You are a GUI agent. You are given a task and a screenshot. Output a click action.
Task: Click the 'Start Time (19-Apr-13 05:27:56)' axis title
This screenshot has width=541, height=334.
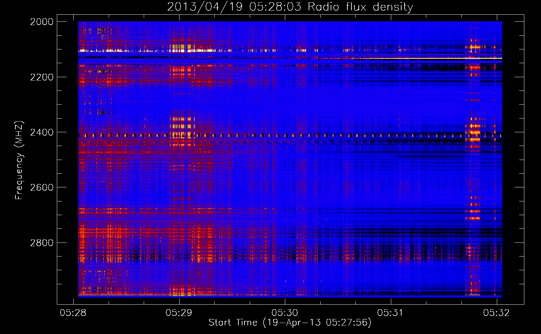[290, 323]
